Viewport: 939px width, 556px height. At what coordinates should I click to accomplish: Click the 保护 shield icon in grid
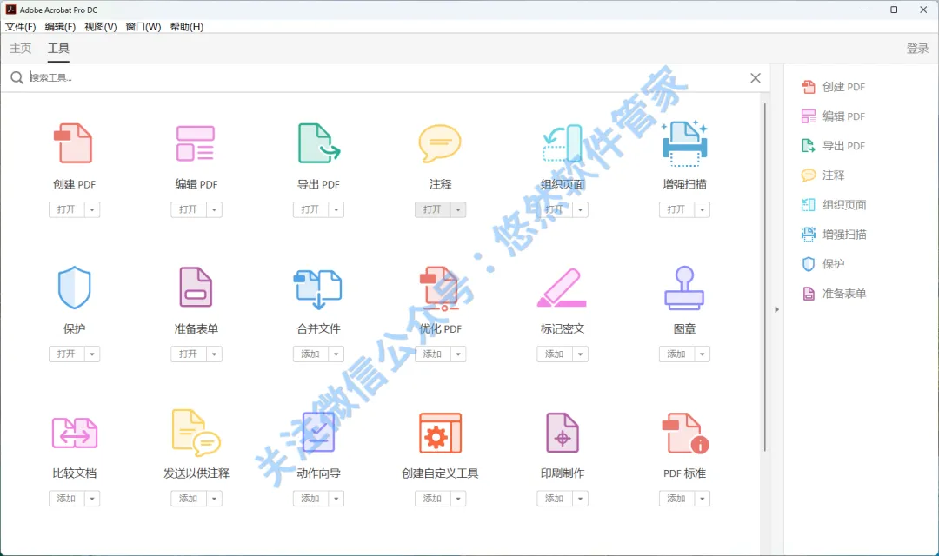coord(74,288)
